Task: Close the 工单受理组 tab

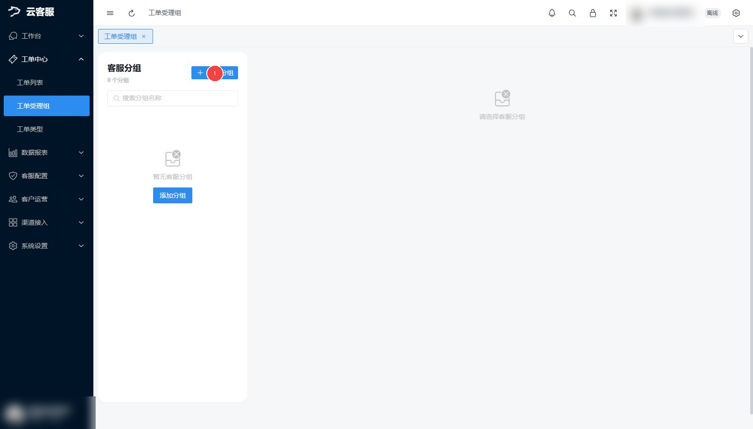Action: pos(144,36)
